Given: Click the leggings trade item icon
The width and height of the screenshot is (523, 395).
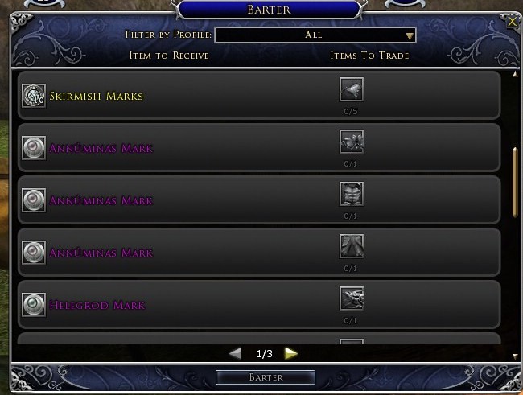Looking at the screenshot, I should pos(352,246).
